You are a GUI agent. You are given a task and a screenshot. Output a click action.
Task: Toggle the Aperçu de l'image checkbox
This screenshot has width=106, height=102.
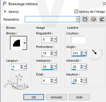[x=76, y=12]
